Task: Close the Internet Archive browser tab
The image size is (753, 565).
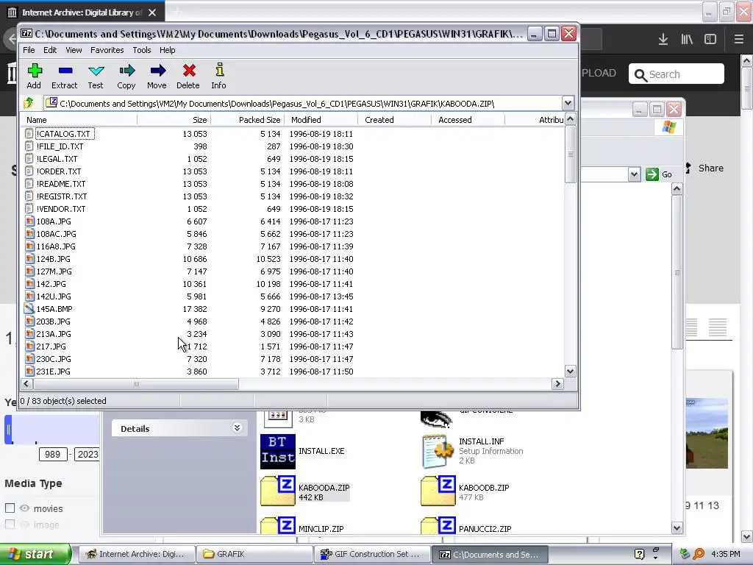Action: (152, 13)
